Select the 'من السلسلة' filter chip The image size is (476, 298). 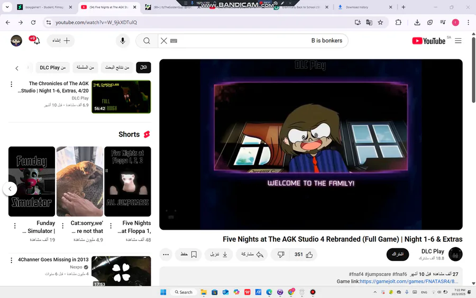[x=85, y=67]
